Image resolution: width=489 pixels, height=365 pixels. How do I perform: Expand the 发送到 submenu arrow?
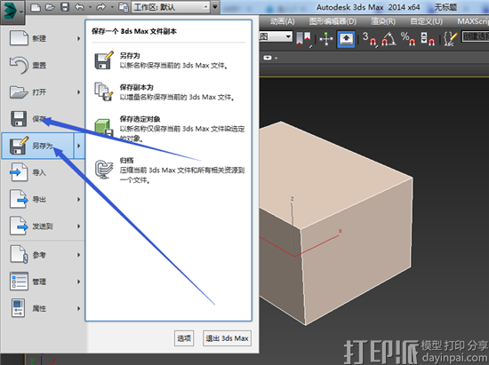pyautogui.click(x=79, y=226)
